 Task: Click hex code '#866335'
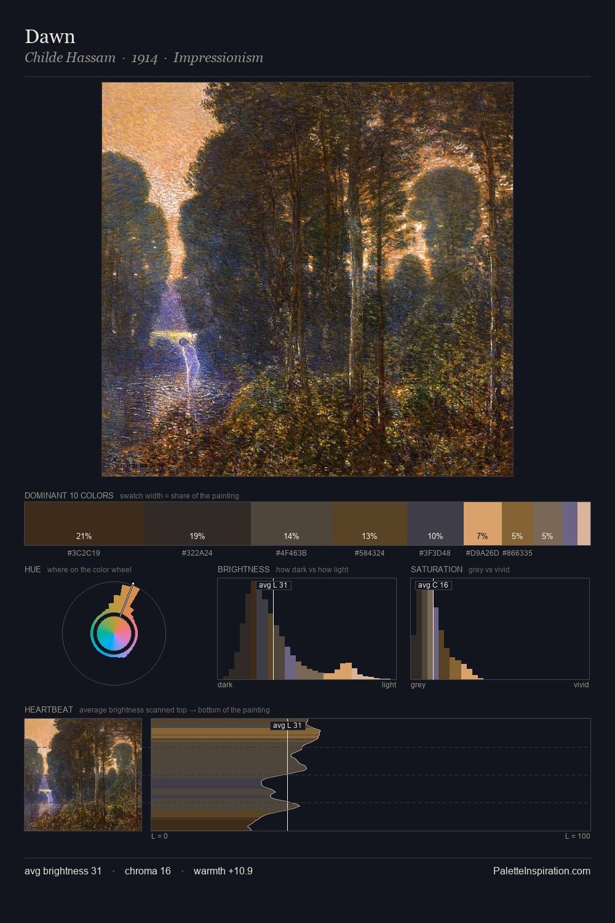click(x=517, y=553)
